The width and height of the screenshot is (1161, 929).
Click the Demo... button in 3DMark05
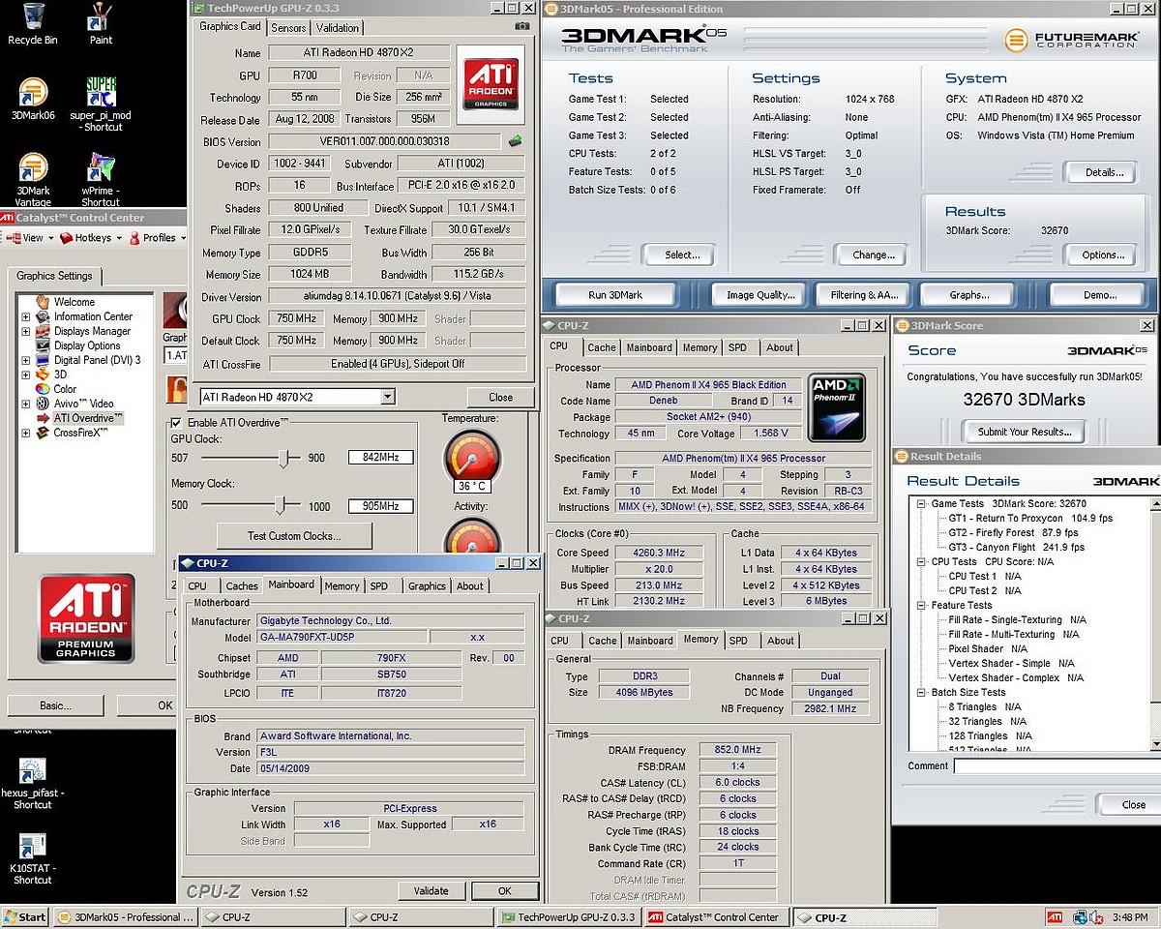(1099, 295)
